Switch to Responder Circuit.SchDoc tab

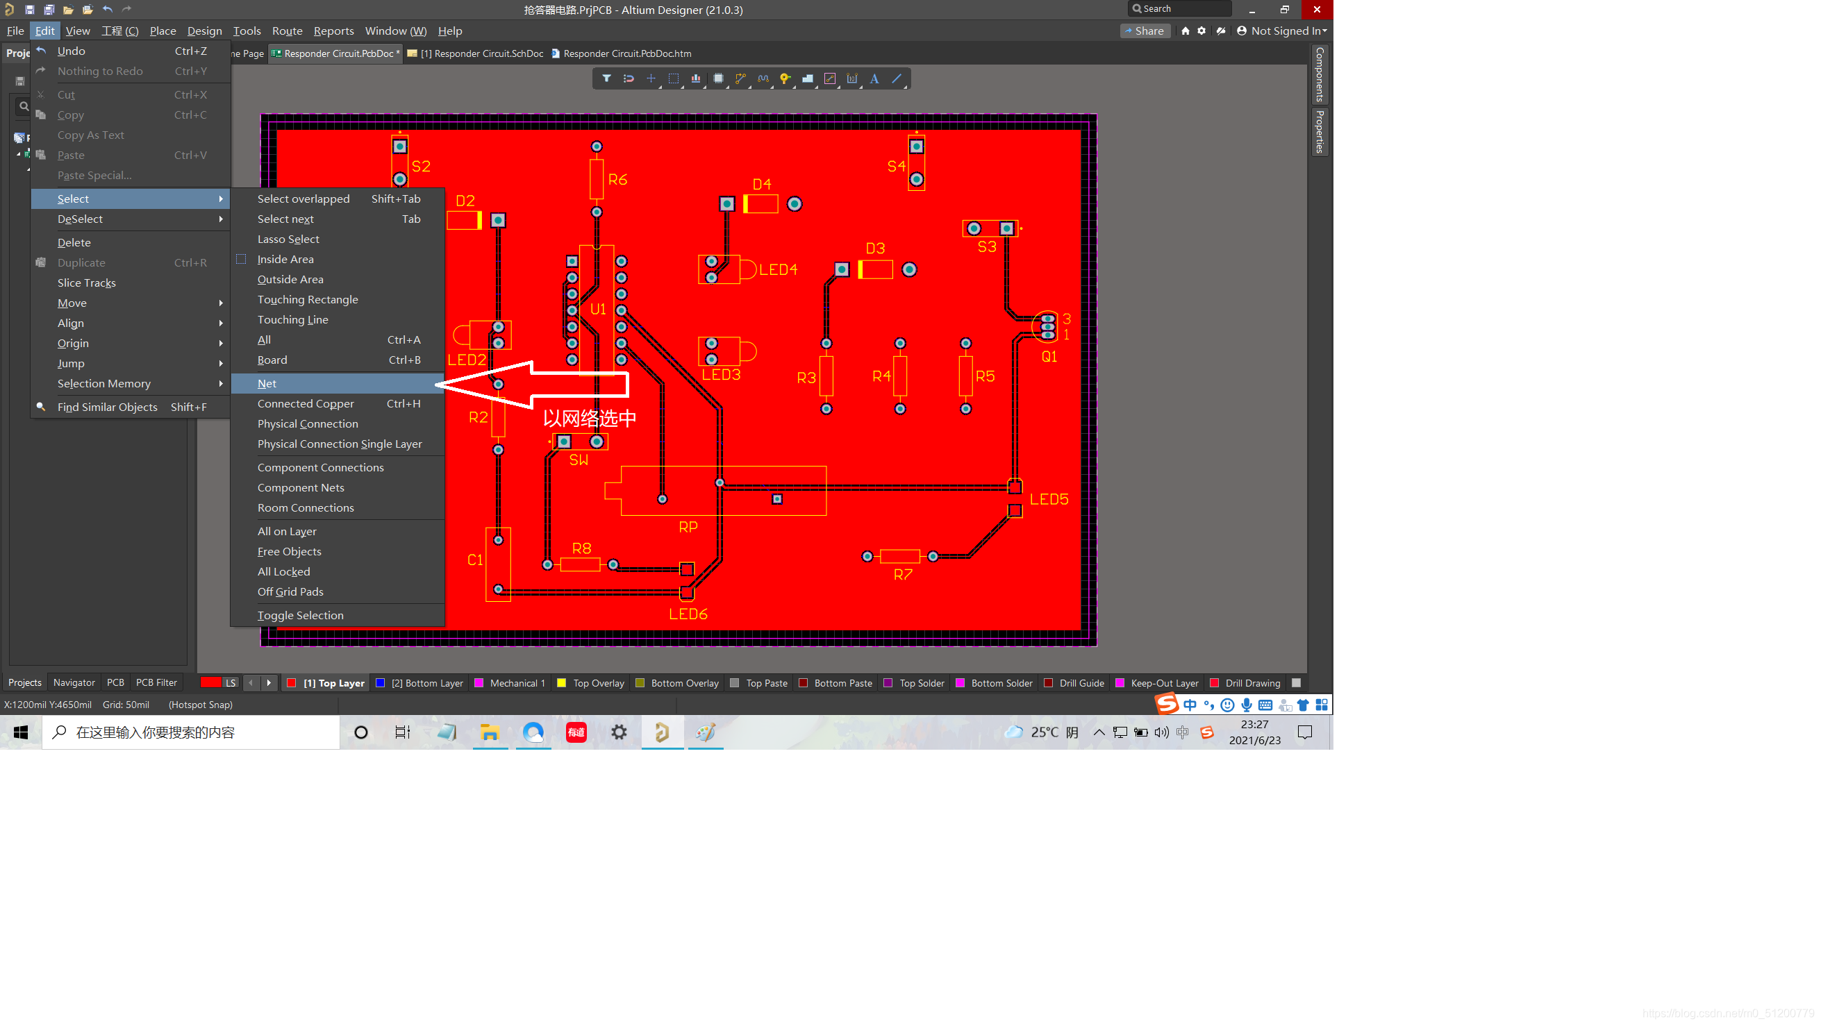[x=481, y=53]
